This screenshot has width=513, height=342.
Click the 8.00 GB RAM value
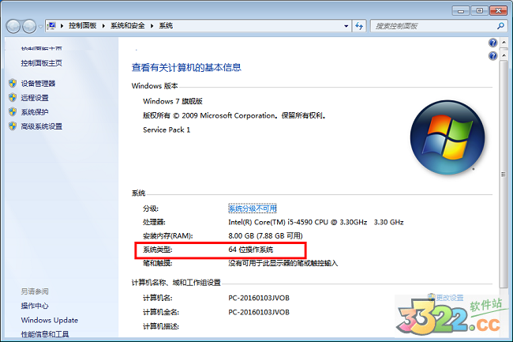(265, 236)
